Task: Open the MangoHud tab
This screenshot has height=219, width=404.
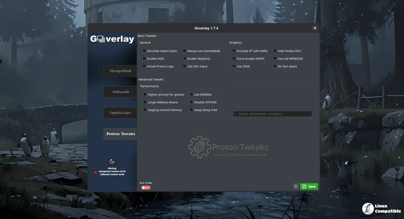Action: [120, 71]
